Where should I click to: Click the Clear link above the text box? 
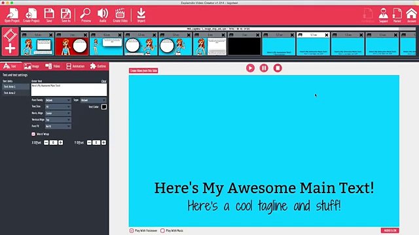(x=103, y=81)
